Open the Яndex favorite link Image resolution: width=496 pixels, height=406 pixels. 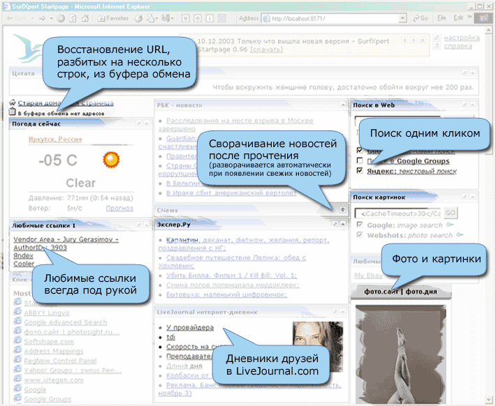click(x=24, y=255)
